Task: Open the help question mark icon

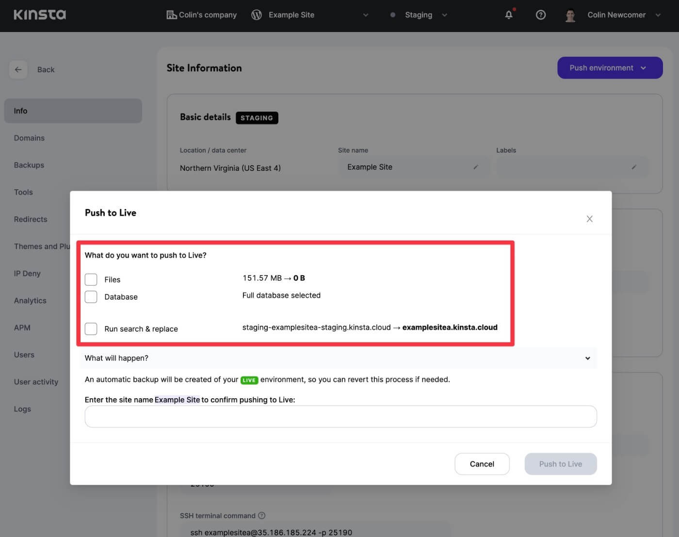Action: 541,15
